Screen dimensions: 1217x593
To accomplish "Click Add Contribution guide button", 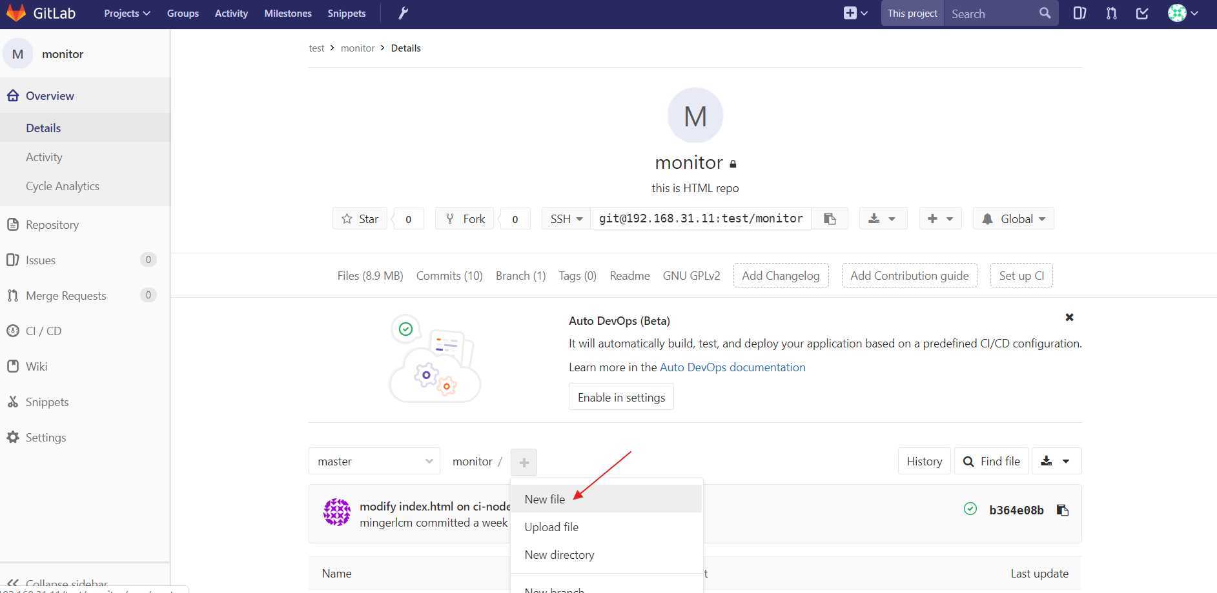I will [x=909, y=276].
